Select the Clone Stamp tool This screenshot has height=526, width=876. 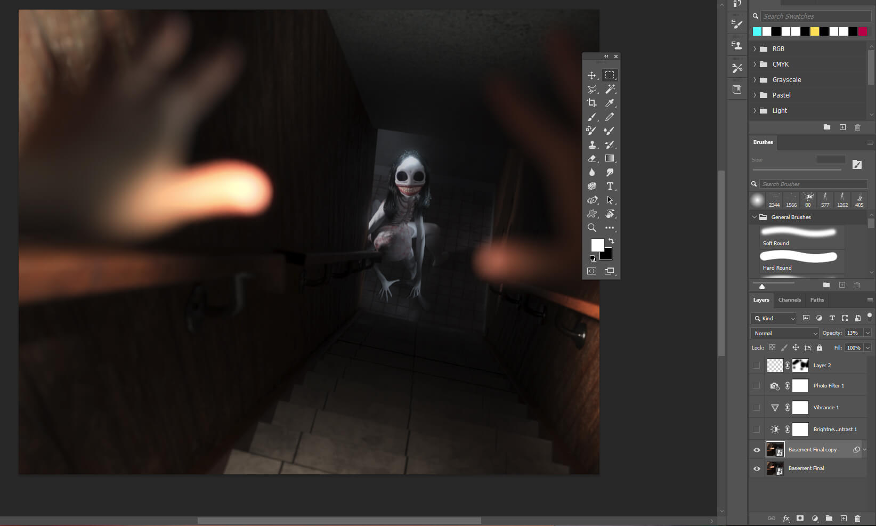592,144
